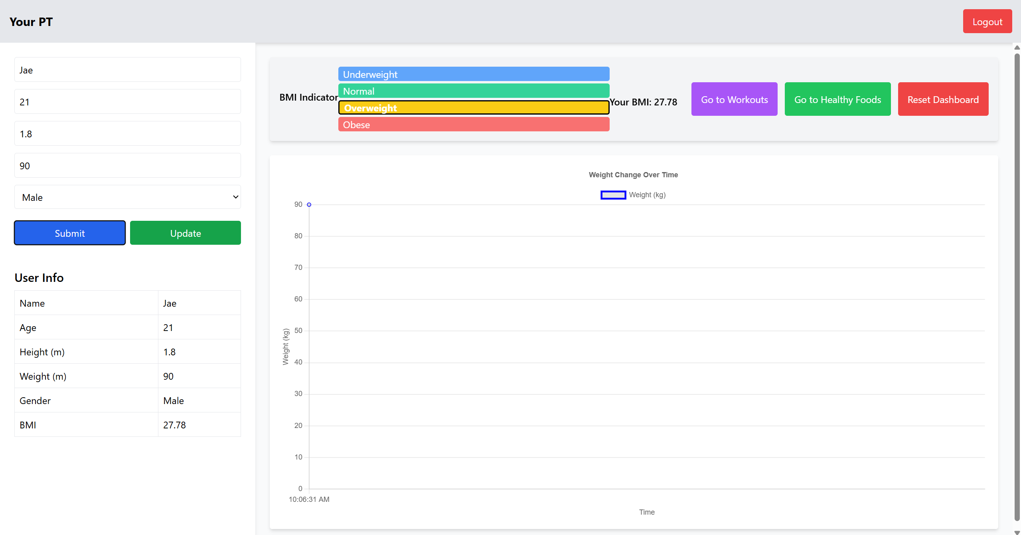The image size is (1021, 535).
Task: Click the scrollbar up arrow
Action: point(1017,48)
